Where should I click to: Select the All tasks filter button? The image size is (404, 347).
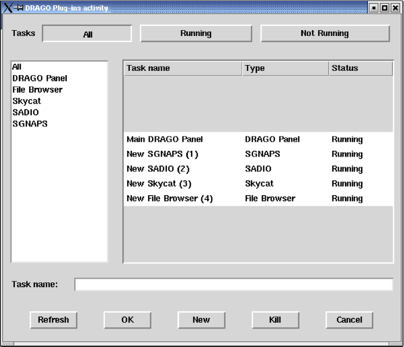[x=87, y=34]
